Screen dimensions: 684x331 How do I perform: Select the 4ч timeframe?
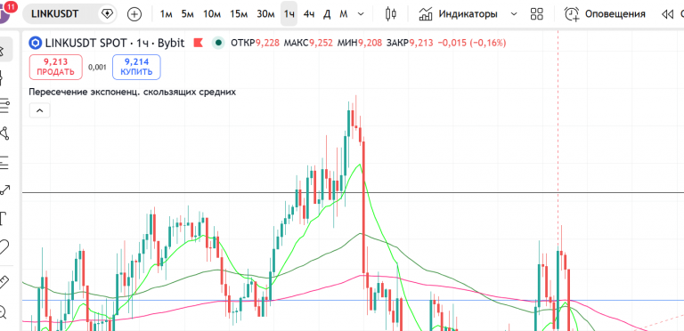click(309, 14)
